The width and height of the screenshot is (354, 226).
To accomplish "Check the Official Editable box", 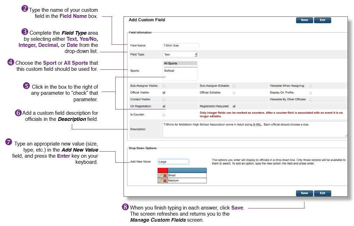I will pos(234,93).
